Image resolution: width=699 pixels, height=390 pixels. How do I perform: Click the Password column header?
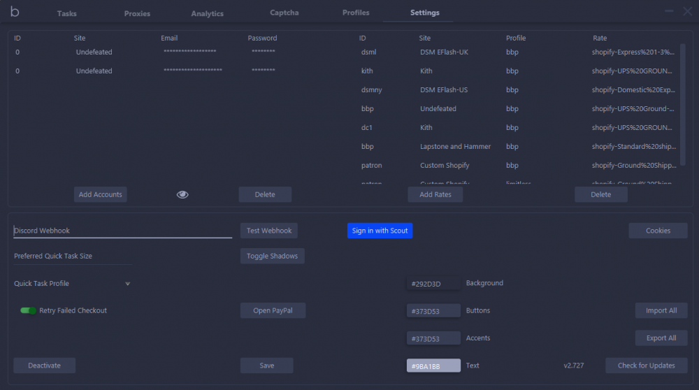(262, 38)
